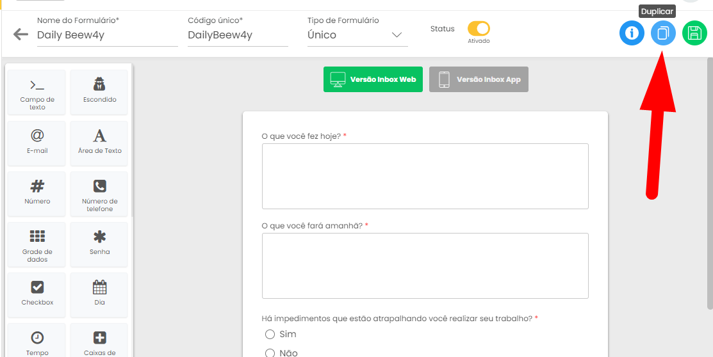Click inside the O que você fez hoje textarea
The image size is (713, 357).
point(425,176)
